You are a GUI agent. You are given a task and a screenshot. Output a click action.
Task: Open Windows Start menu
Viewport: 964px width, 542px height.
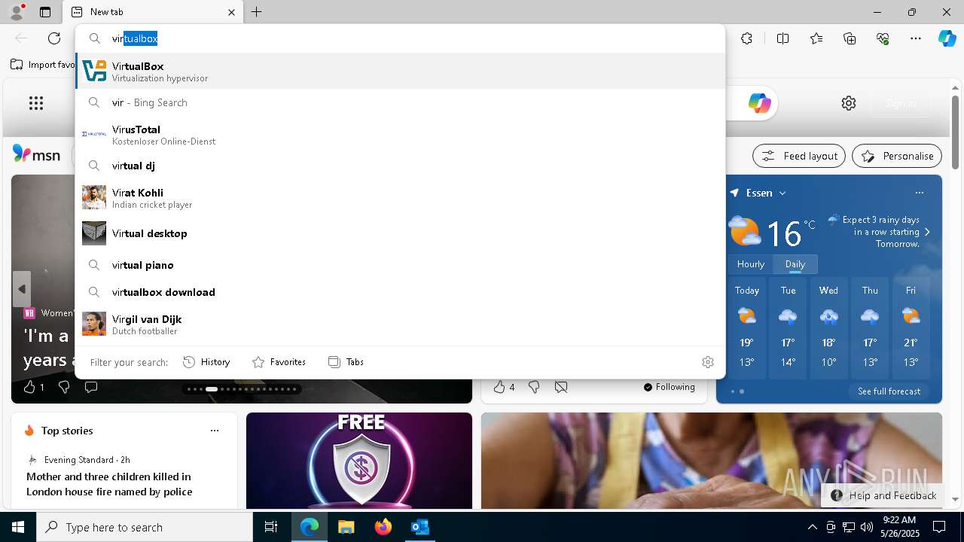click(18, 527)
